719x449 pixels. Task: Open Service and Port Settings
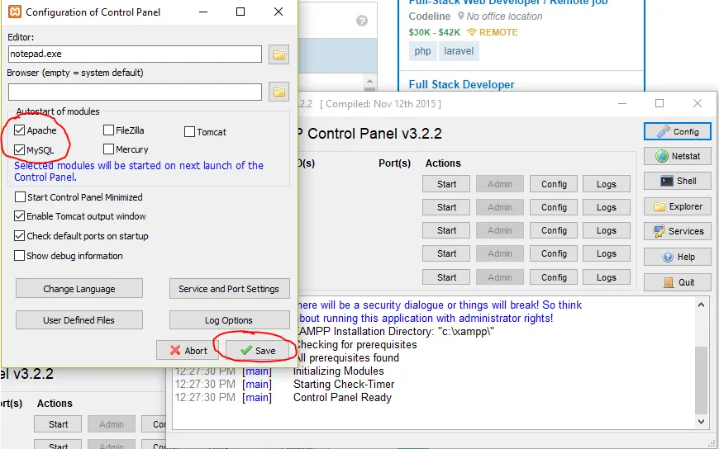(229, 289)
